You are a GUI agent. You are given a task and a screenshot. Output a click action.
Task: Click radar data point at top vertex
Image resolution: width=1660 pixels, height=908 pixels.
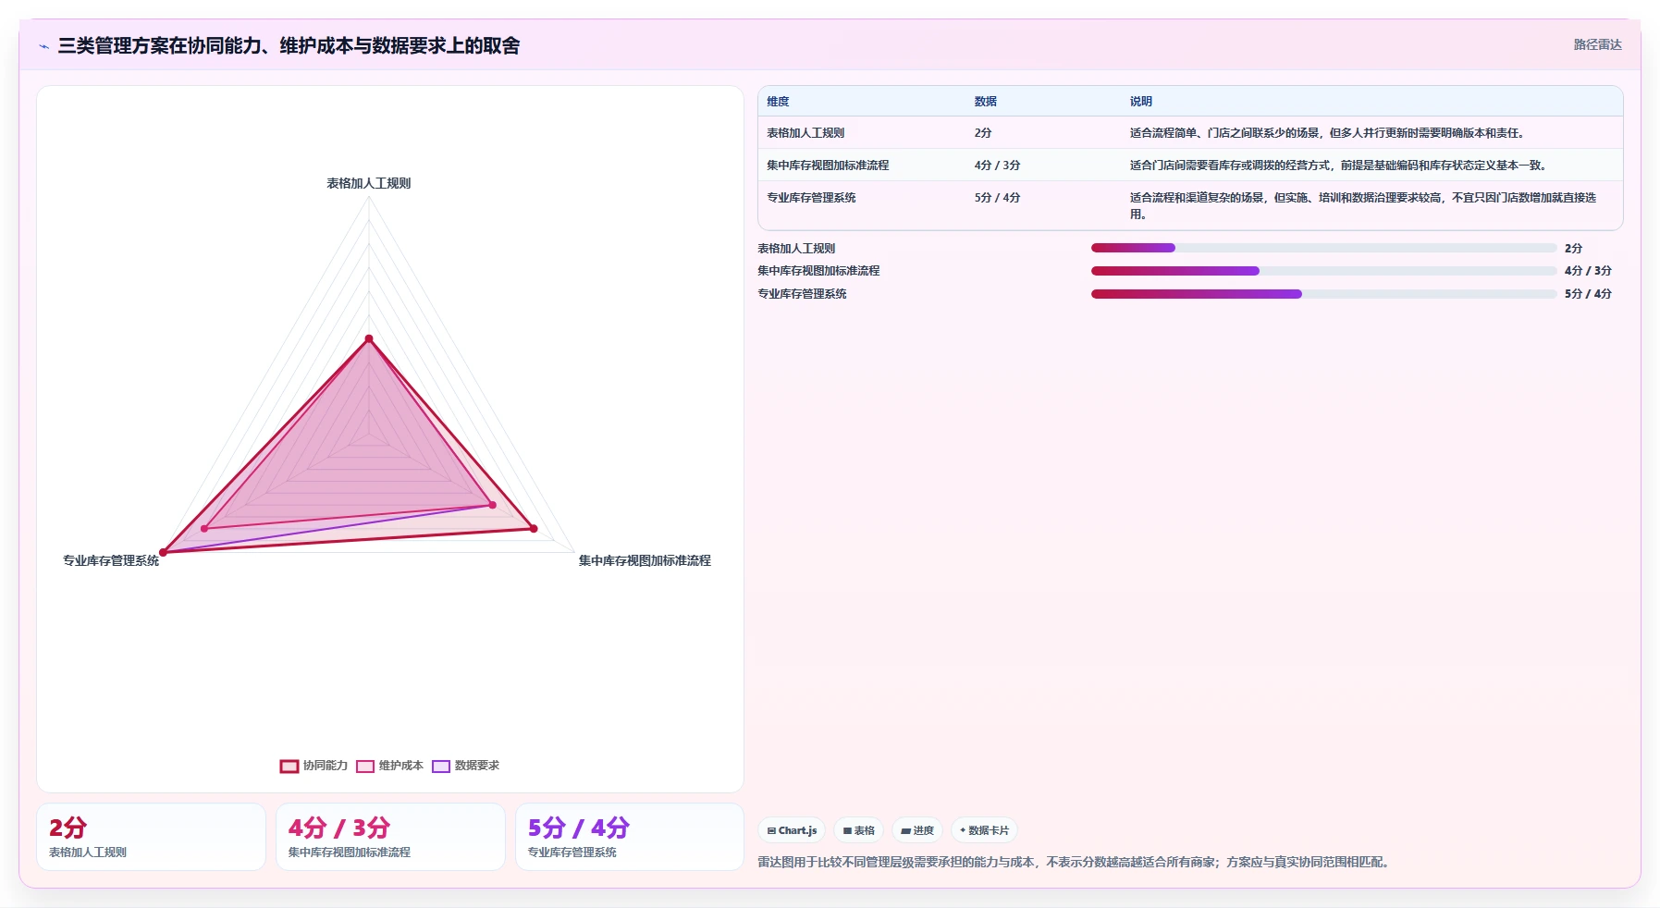(x=368, y=339)
